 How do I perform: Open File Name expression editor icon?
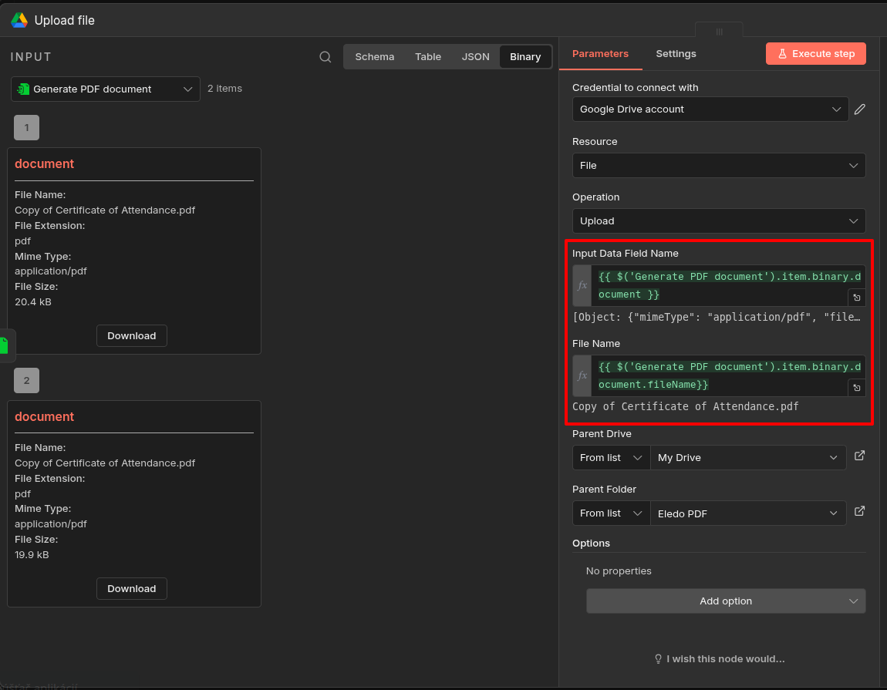point(856,387)
